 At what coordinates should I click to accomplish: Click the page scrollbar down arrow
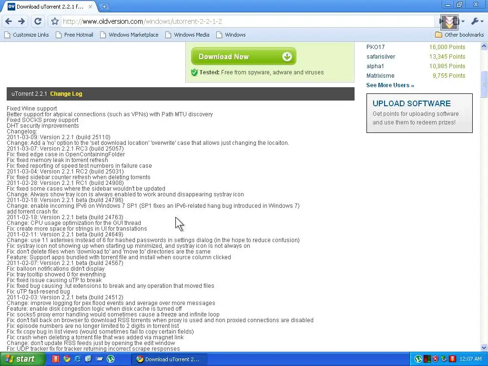tap(484, 347)
